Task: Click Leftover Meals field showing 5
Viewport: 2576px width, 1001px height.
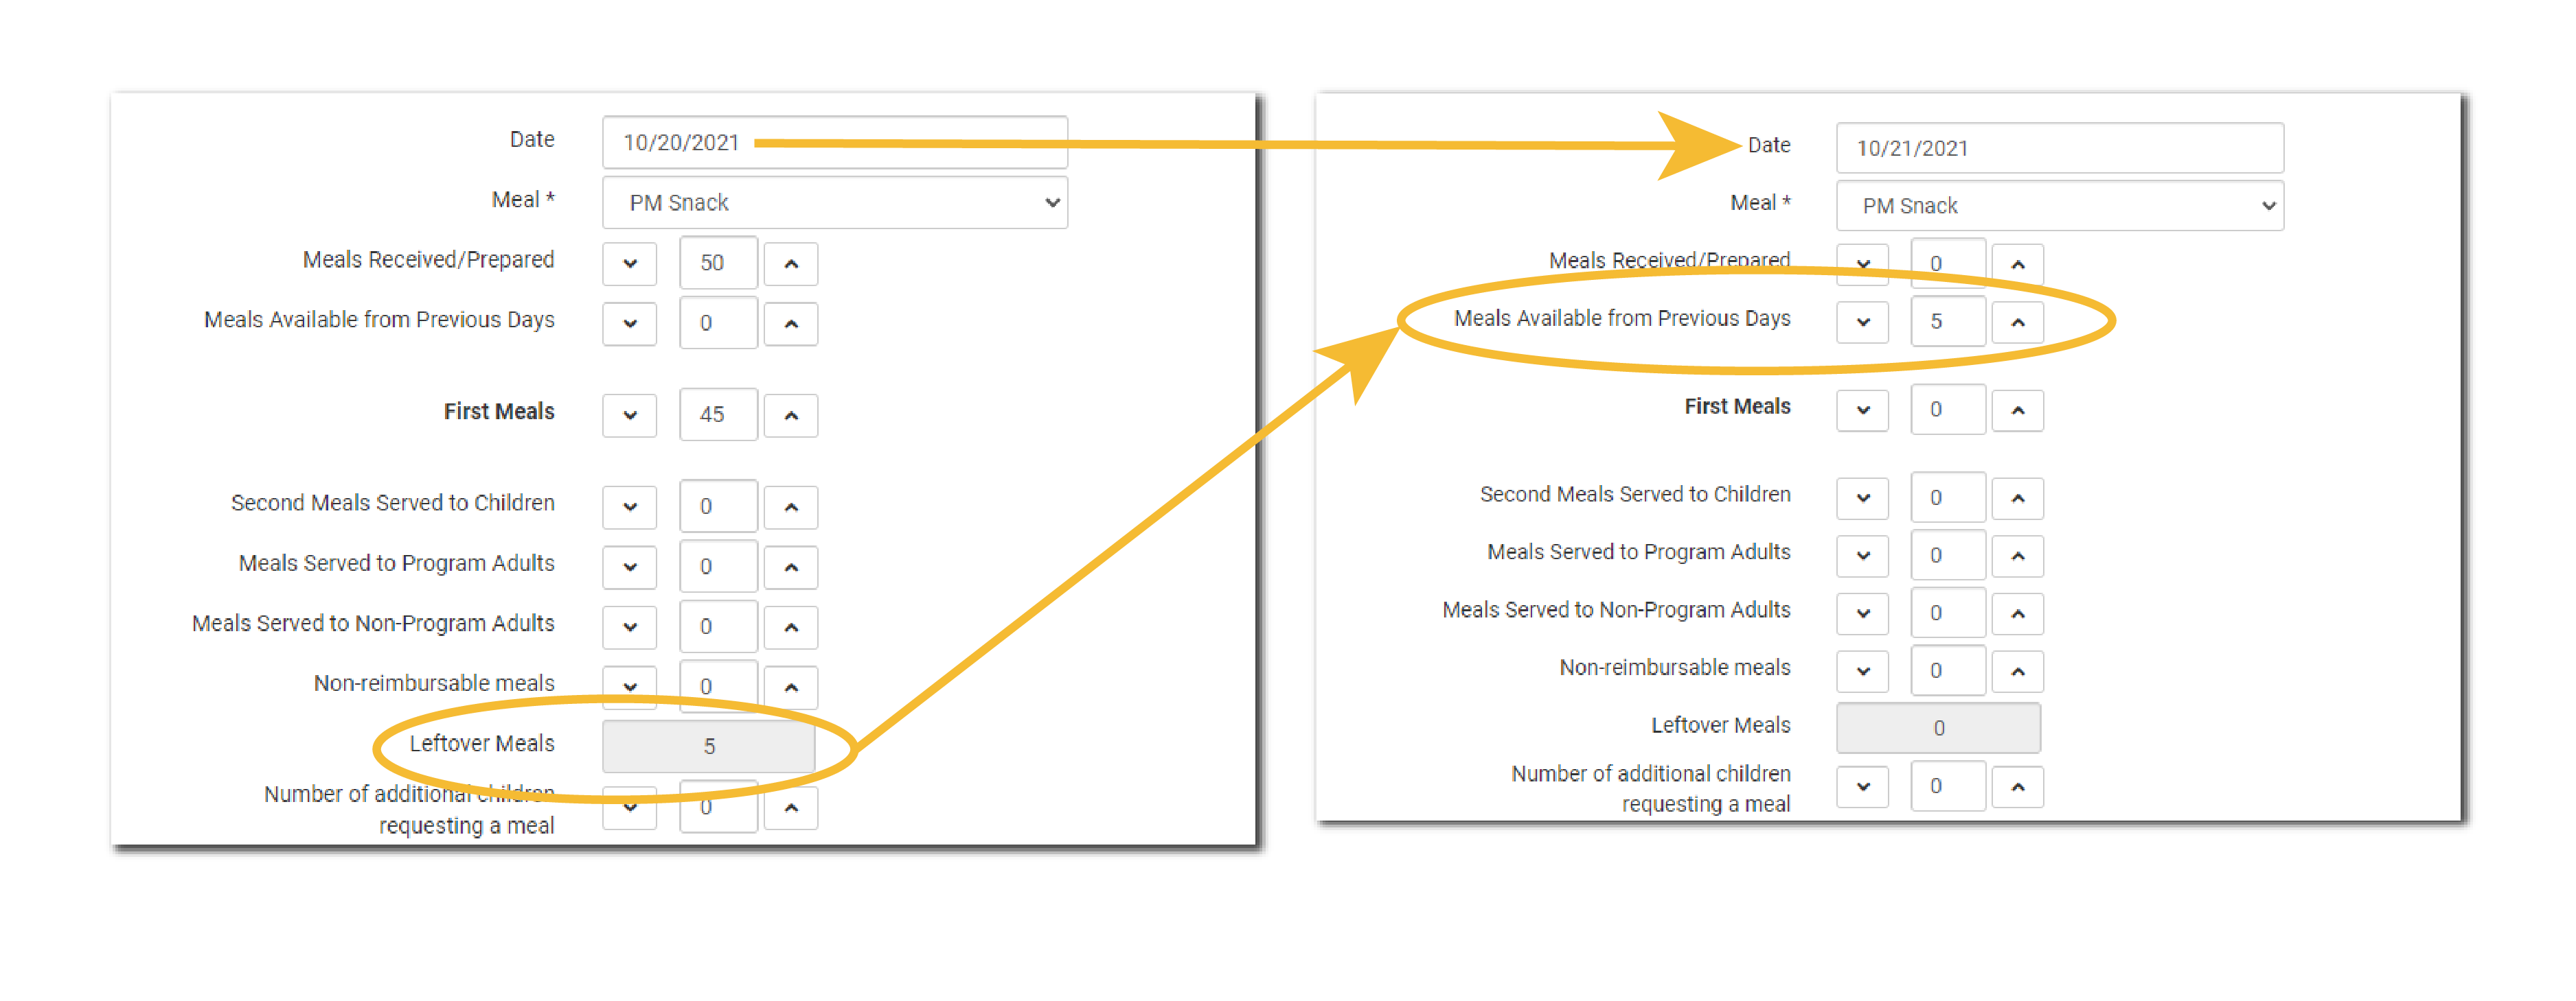Action: 708,746
